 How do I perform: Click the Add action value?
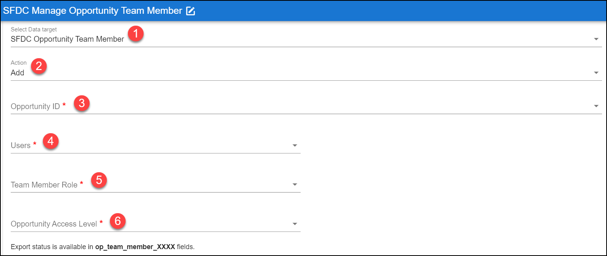(x=18, y=73)
